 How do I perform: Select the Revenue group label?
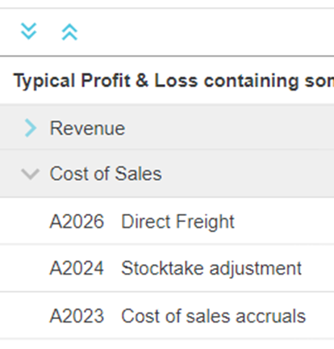point(87,128)
